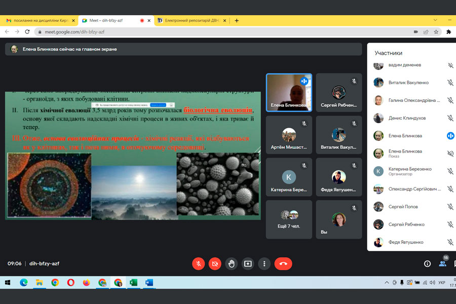This screenshot has width=456, height=304.
Task: Click Сергей Попов muted mic icon
Action: point(450,207)
